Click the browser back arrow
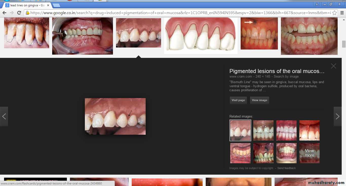This screenshot has width=346, height=186. click(x=4, y=13)
